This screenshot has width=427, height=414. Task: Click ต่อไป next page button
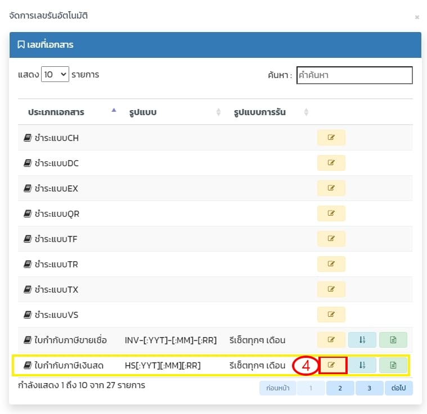tap(399, 388)
